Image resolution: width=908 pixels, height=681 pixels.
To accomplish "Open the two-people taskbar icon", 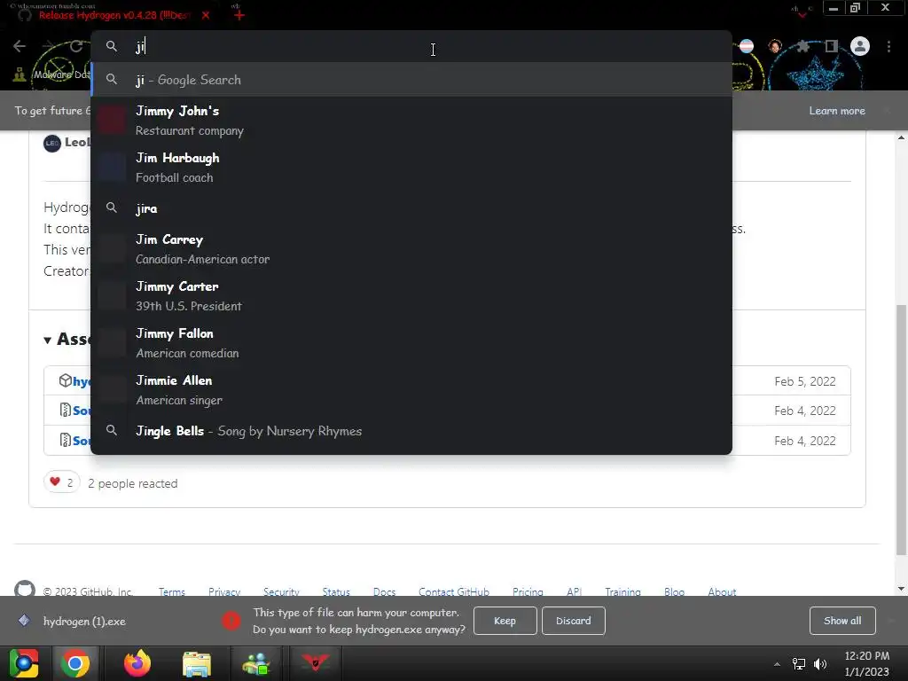I will (256, 663).
